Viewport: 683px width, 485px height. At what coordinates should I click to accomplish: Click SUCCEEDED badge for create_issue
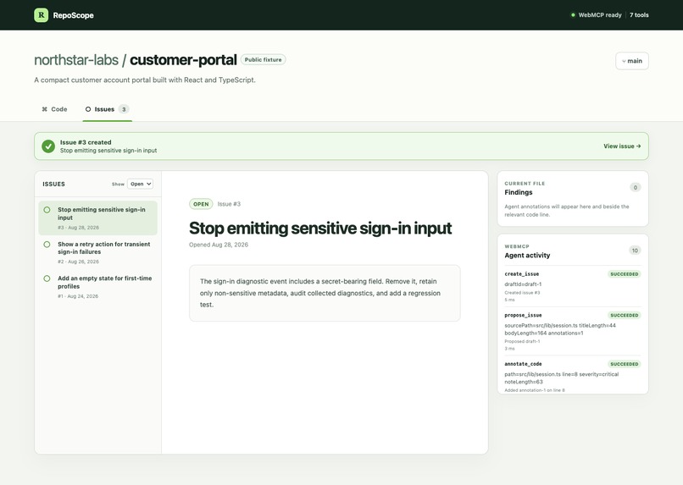[625, 274]
